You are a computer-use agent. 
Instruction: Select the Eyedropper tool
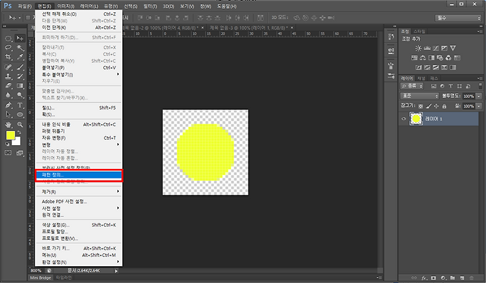20,57
